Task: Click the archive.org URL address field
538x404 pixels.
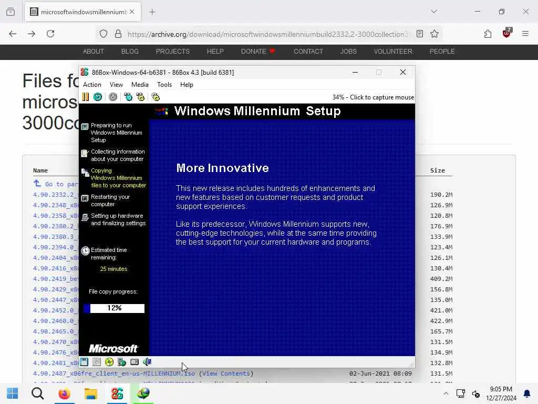Action: pos(267,34)
